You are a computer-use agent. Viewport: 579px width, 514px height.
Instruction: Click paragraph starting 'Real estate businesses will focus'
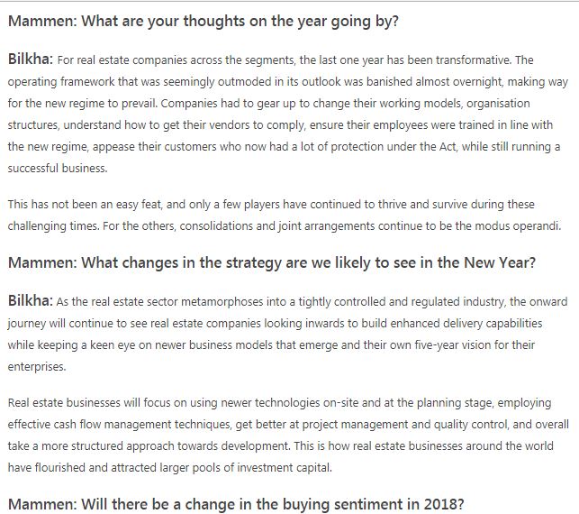288,435
